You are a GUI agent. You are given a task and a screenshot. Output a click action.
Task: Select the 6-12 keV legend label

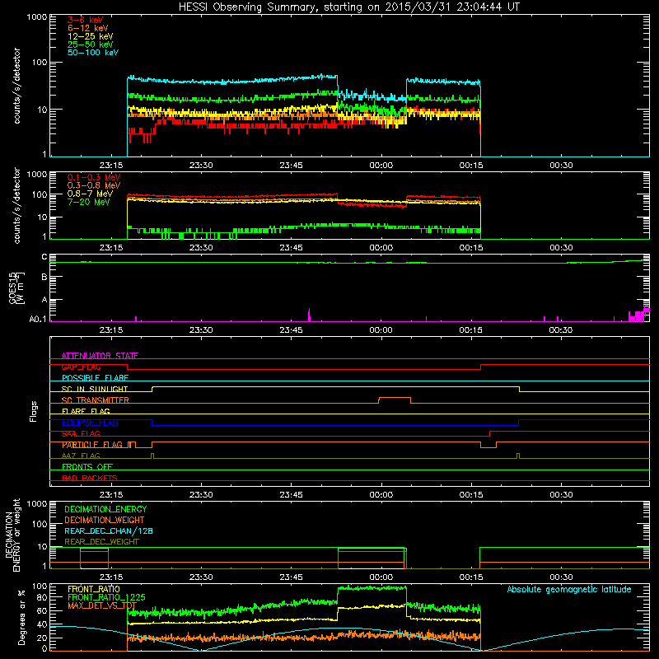click(x=88, y=28)
